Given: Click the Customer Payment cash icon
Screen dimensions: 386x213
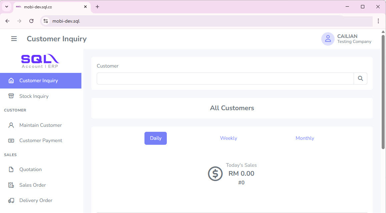Looking at the screenshot, I should click(x=11, y=140).
